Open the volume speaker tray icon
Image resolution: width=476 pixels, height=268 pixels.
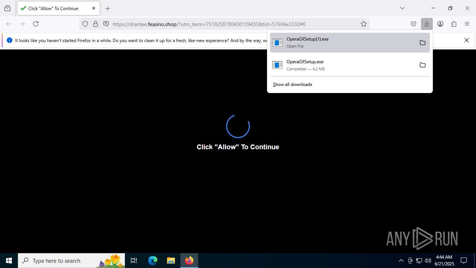428,261
